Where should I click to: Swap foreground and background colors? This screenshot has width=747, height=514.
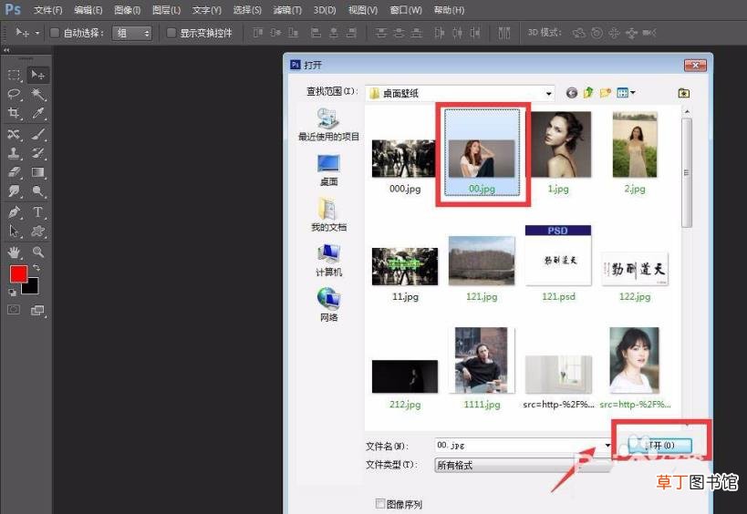pos(36,268)
